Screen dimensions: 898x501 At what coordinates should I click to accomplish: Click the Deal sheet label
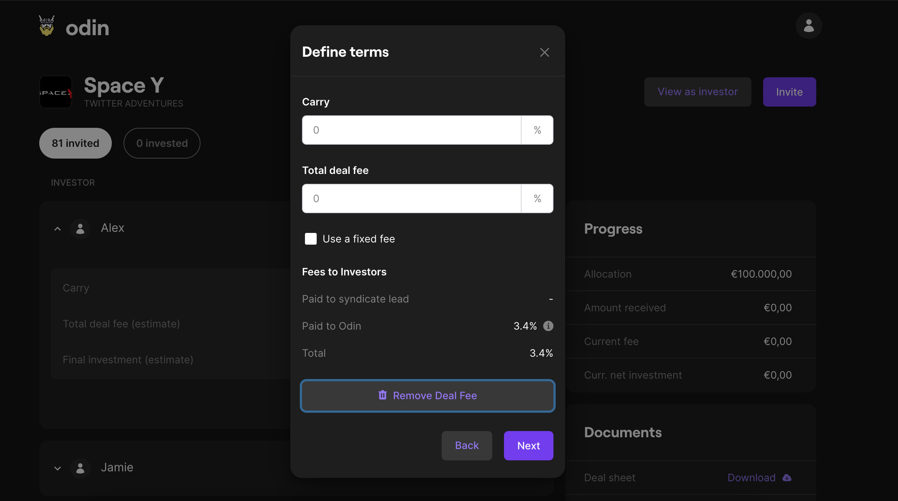610,478
